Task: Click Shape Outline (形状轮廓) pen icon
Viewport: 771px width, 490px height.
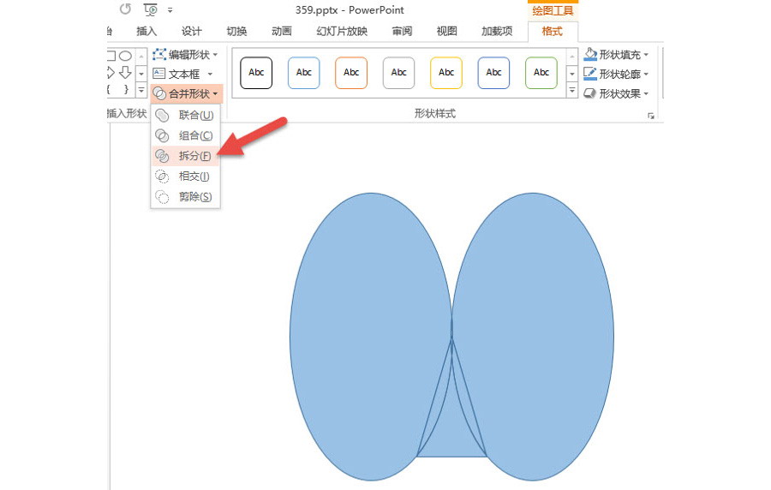Action: coord(589,75)
